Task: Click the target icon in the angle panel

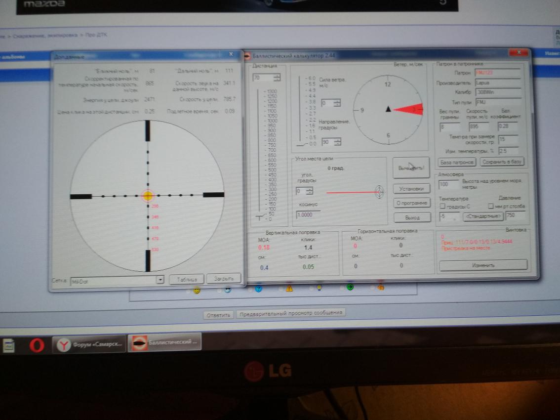Action: pyautogui.click(x=379, y=192)
